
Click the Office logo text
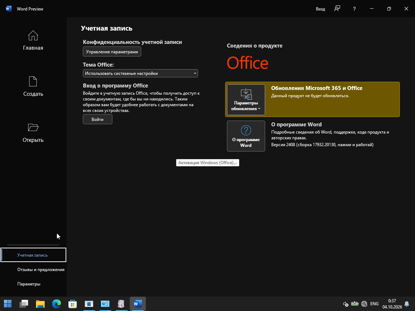tap(247, 63)
